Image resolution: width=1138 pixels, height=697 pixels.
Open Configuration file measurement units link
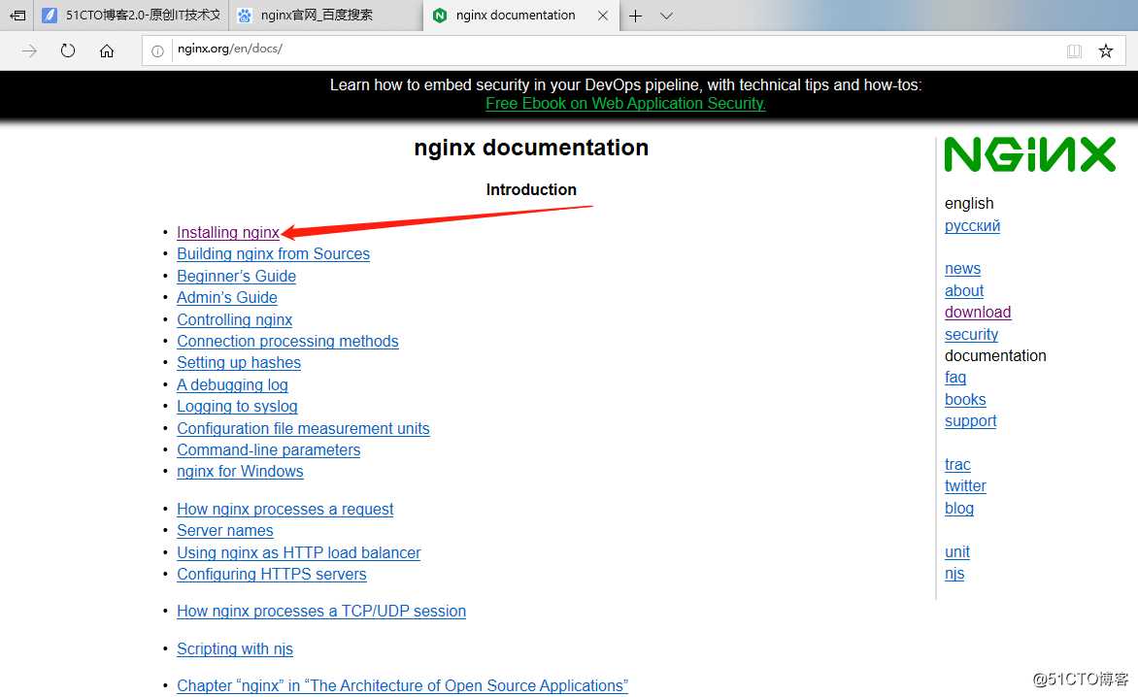303,429
